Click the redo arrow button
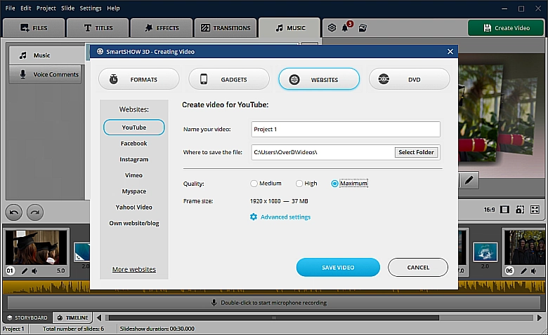This screenshot has width=548, height=335. coord(35,212)
